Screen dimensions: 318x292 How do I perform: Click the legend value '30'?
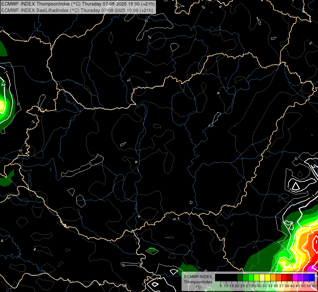(x=259, y=286)
